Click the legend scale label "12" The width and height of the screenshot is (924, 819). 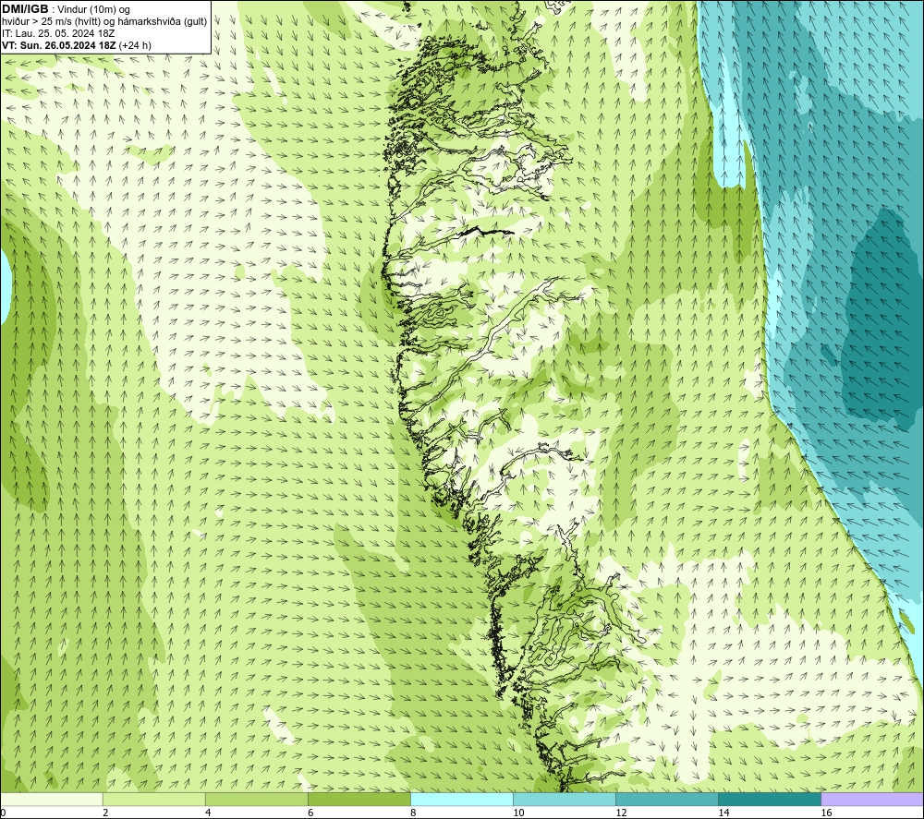(x=621, y=813)
